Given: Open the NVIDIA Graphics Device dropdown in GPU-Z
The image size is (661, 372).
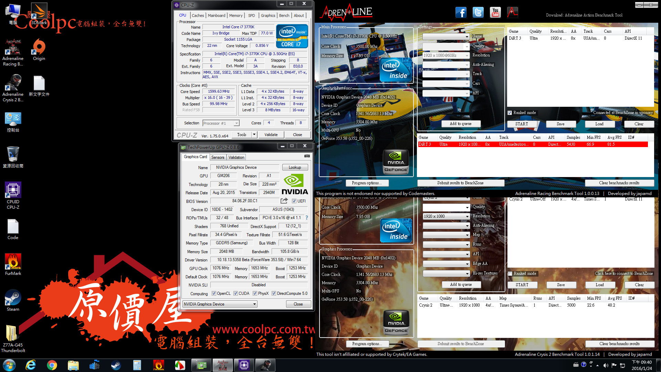Looking at the screenshot, I should (x=220, y=304).
